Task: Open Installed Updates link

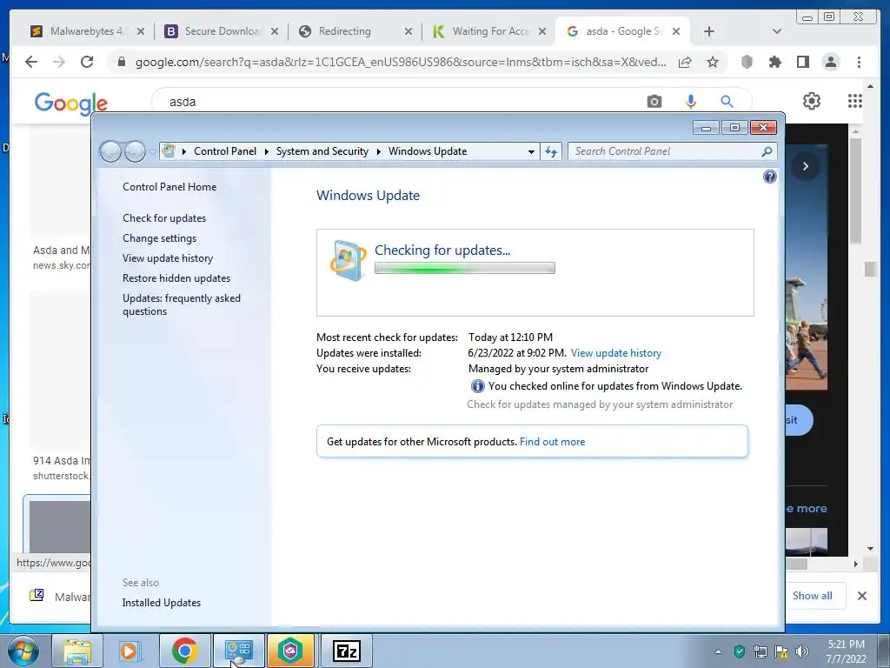Action: 161,603
